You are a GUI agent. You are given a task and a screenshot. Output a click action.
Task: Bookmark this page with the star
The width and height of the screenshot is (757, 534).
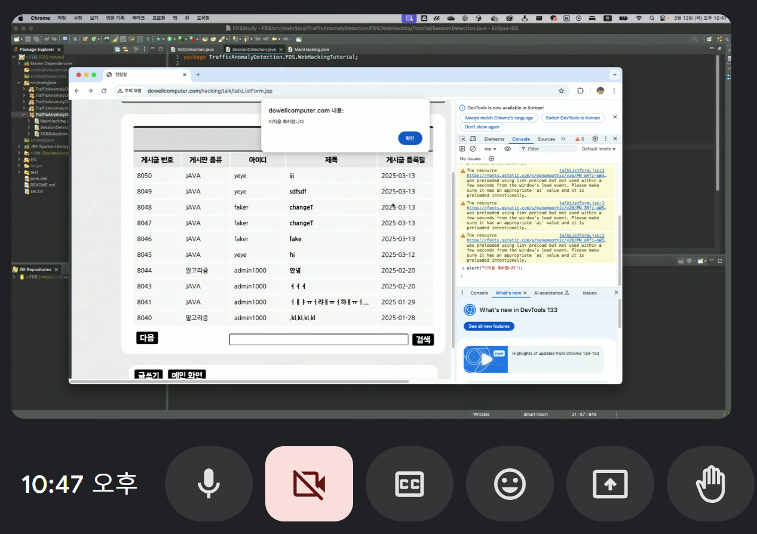click(x=561, y=91)
